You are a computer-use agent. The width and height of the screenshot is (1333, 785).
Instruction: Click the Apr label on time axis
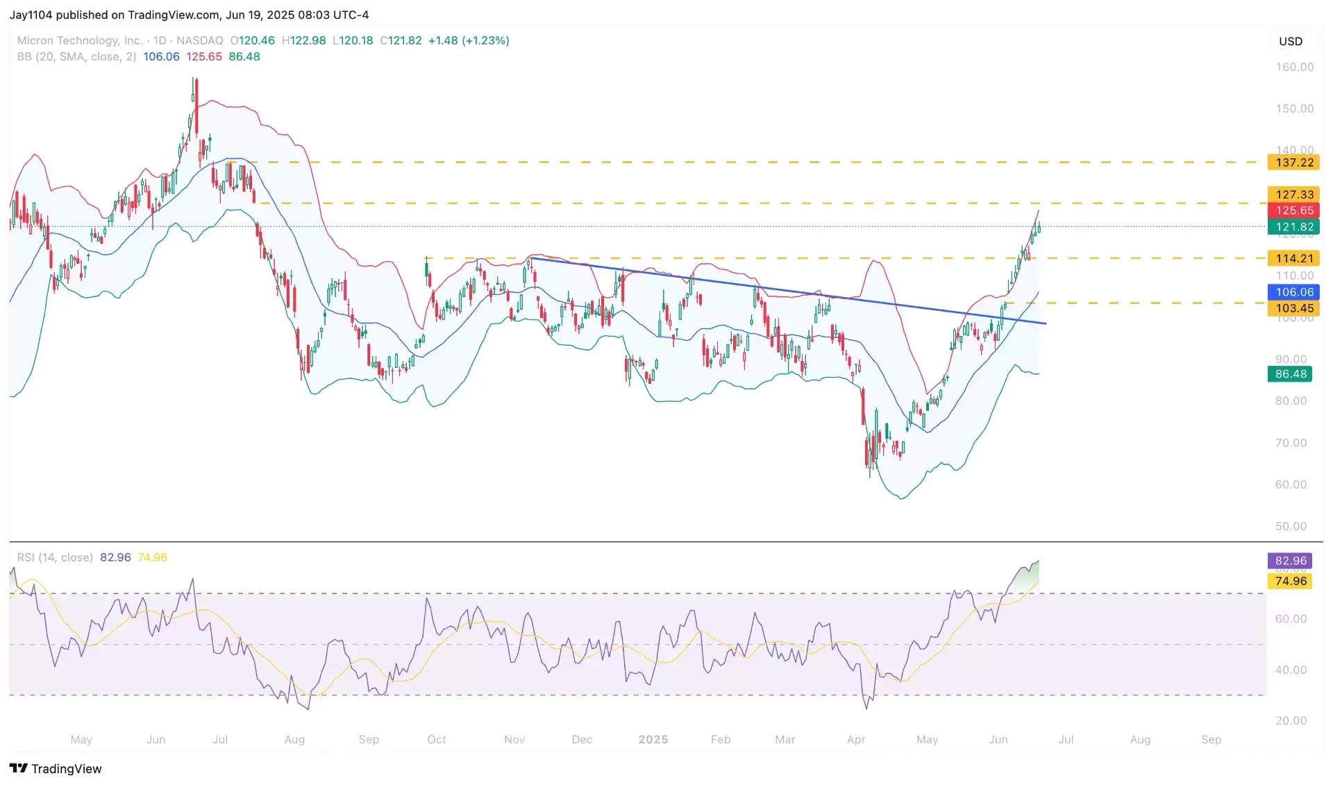point(856,740)
